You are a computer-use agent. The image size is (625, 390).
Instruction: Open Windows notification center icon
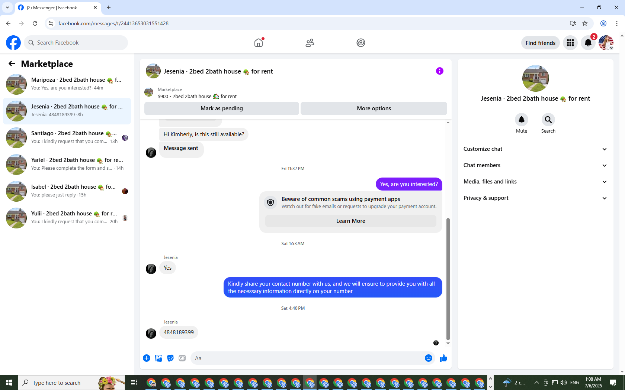click(x=613, y=383)
